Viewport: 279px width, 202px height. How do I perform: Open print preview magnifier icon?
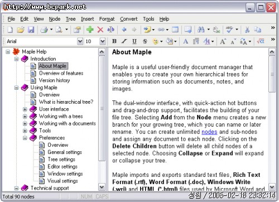click(59, 30)
